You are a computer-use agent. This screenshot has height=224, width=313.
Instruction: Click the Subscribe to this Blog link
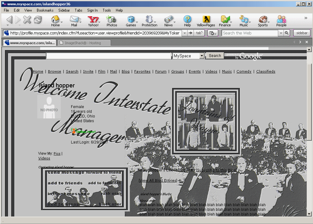point(216,170)
